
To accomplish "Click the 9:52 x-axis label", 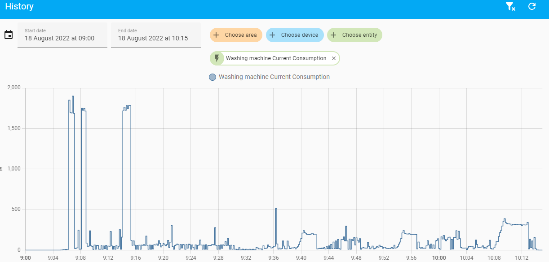I will pyautogui.click(x=384, y=258).
